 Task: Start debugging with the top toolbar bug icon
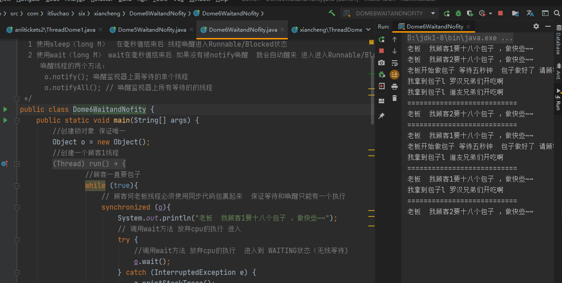[x=458, y=14]
